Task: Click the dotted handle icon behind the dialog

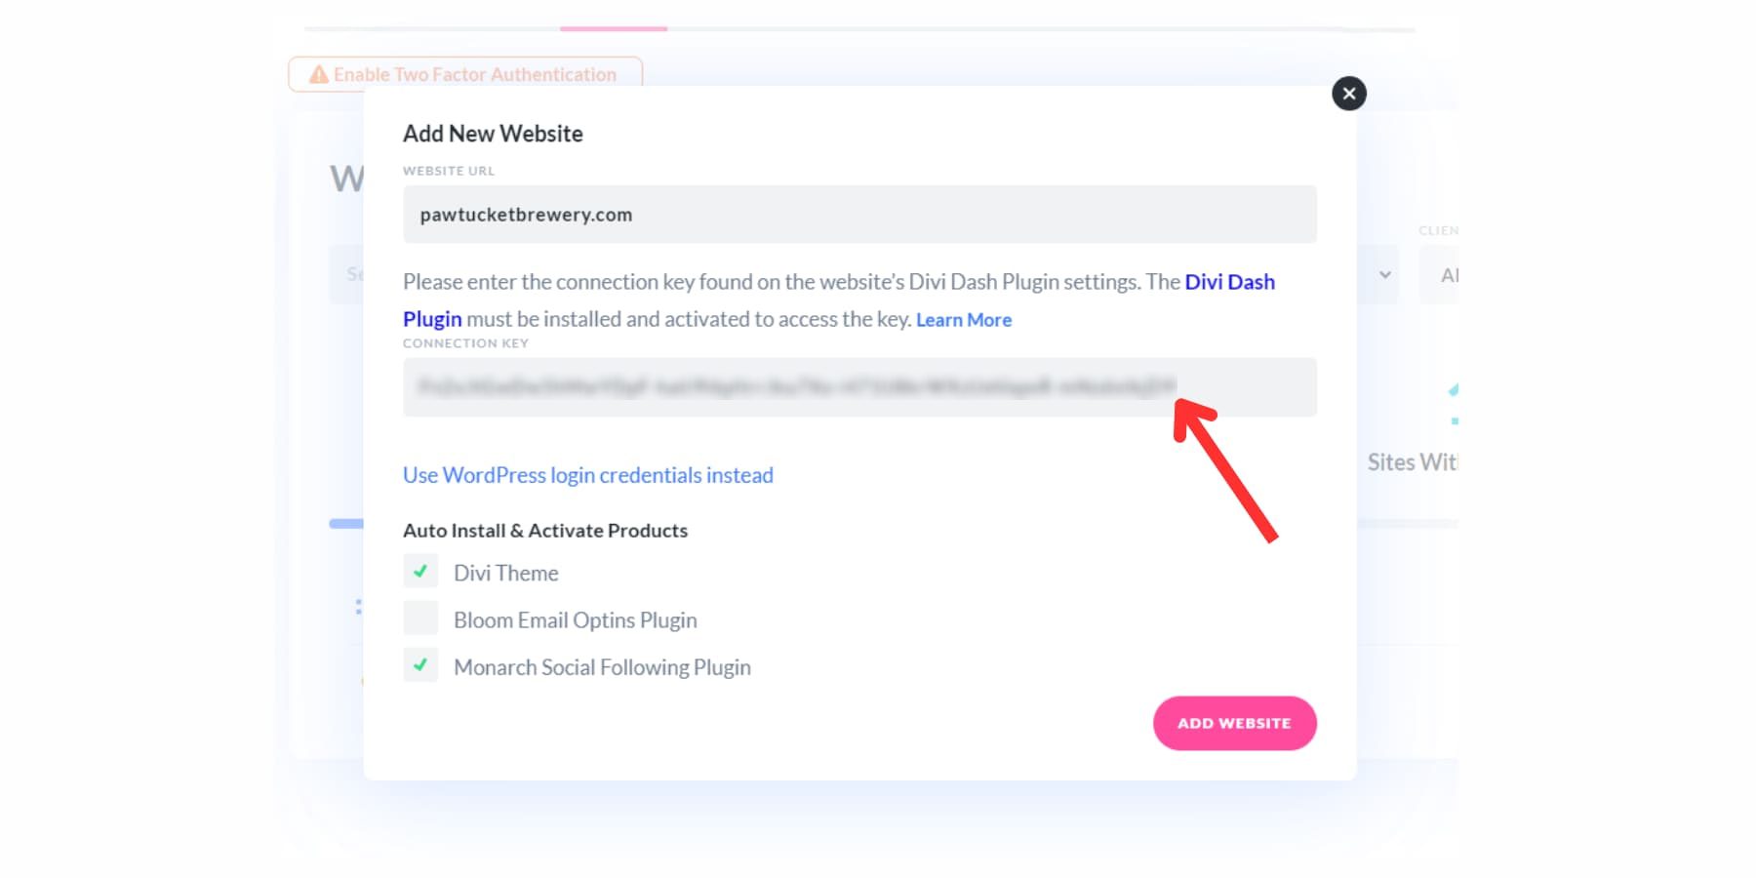Action: pyautogui.click(x=358, y=607)
